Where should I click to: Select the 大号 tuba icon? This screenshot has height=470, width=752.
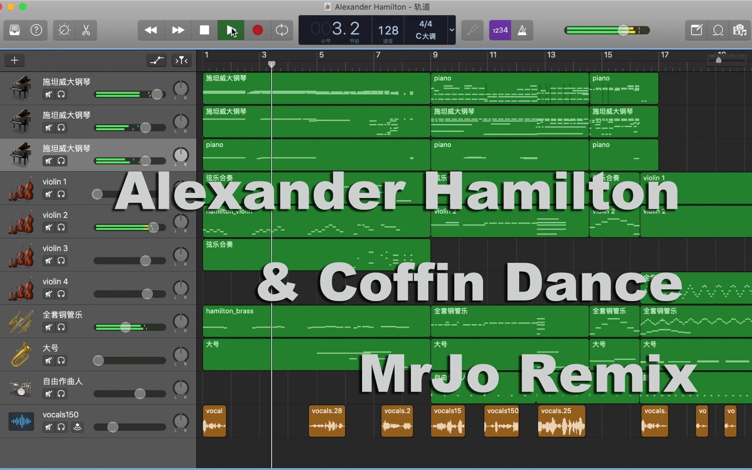pos(21,354)
